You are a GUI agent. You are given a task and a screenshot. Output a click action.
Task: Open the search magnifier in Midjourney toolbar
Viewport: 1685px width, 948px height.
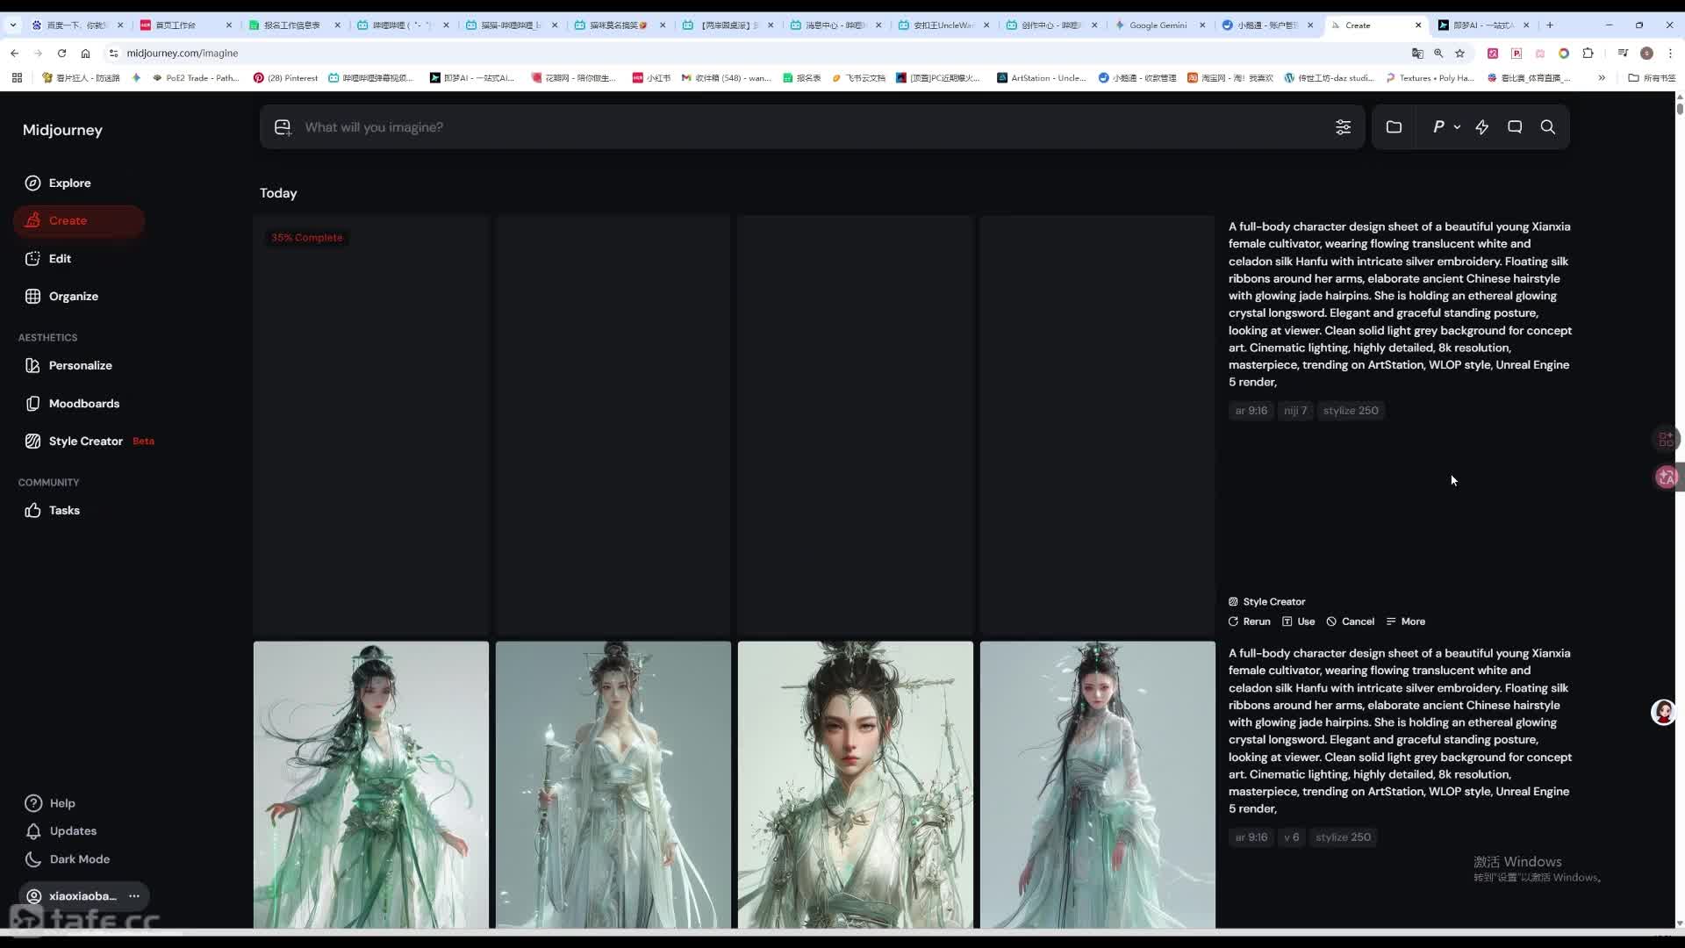1548,127
